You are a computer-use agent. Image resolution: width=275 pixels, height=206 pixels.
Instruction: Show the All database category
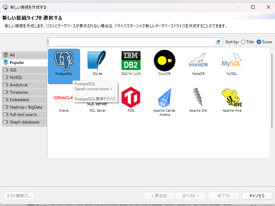24,55
